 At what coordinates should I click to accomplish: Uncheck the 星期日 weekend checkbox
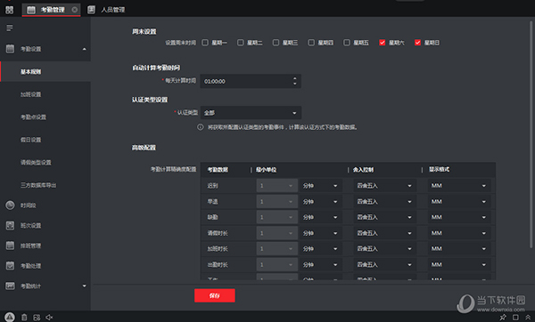[x=417, y=43]
